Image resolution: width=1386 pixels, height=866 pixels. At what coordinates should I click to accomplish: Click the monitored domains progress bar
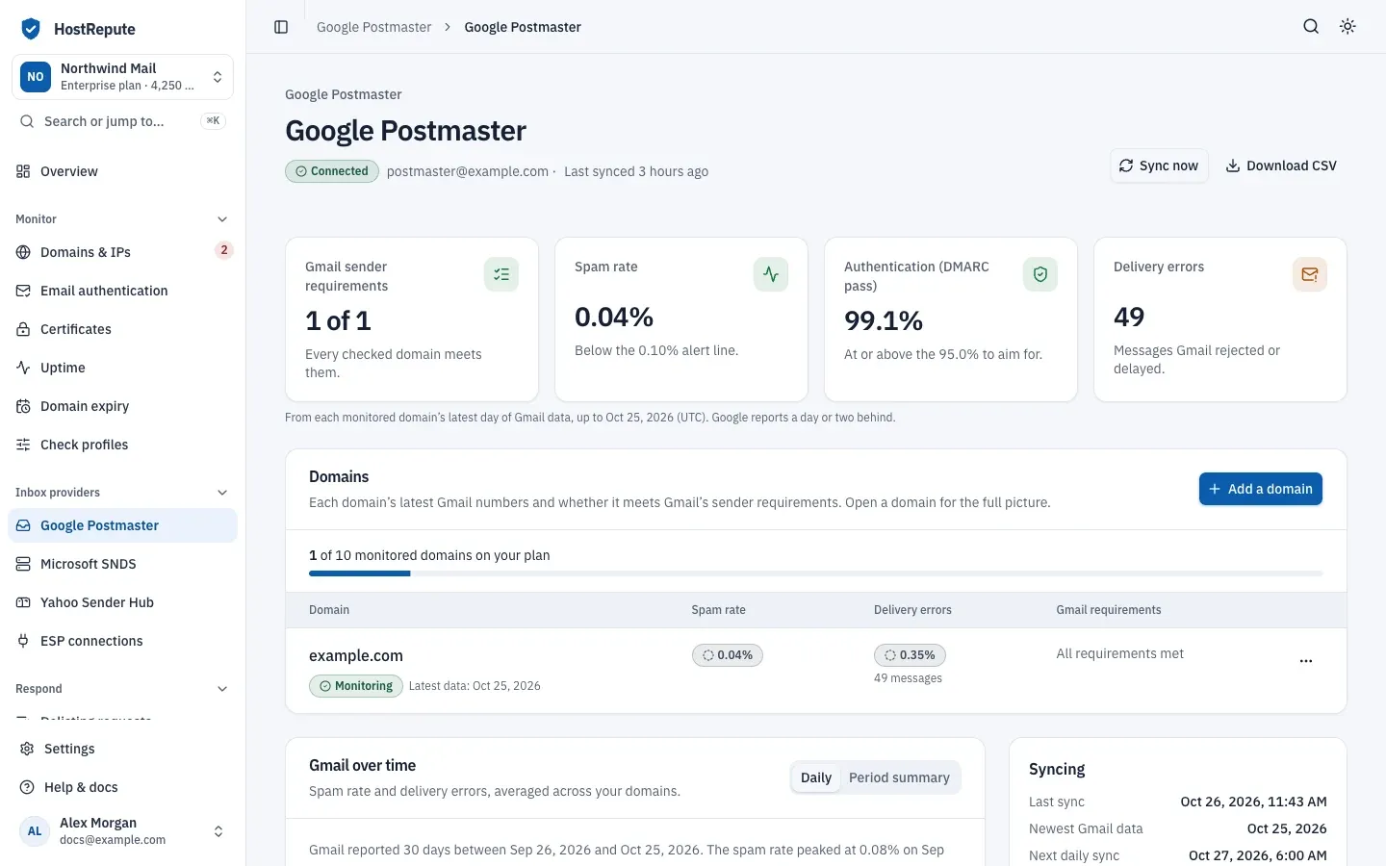815,573
